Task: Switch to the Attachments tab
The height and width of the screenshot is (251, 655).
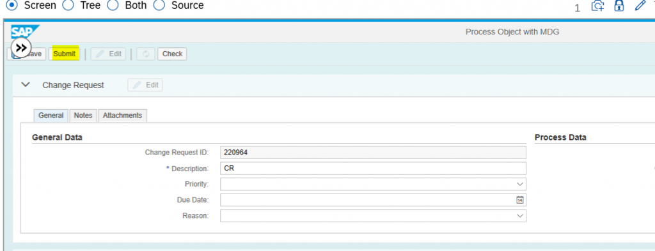Action: click(122, 116)
